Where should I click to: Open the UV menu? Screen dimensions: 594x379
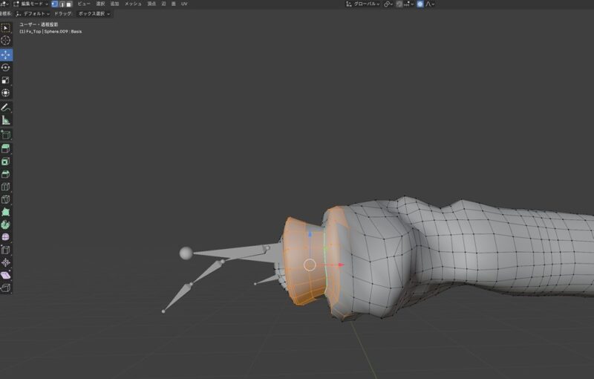(184, 4)
